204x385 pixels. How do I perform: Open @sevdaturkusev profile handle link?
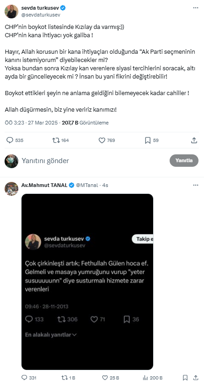[x=41, y=15]
